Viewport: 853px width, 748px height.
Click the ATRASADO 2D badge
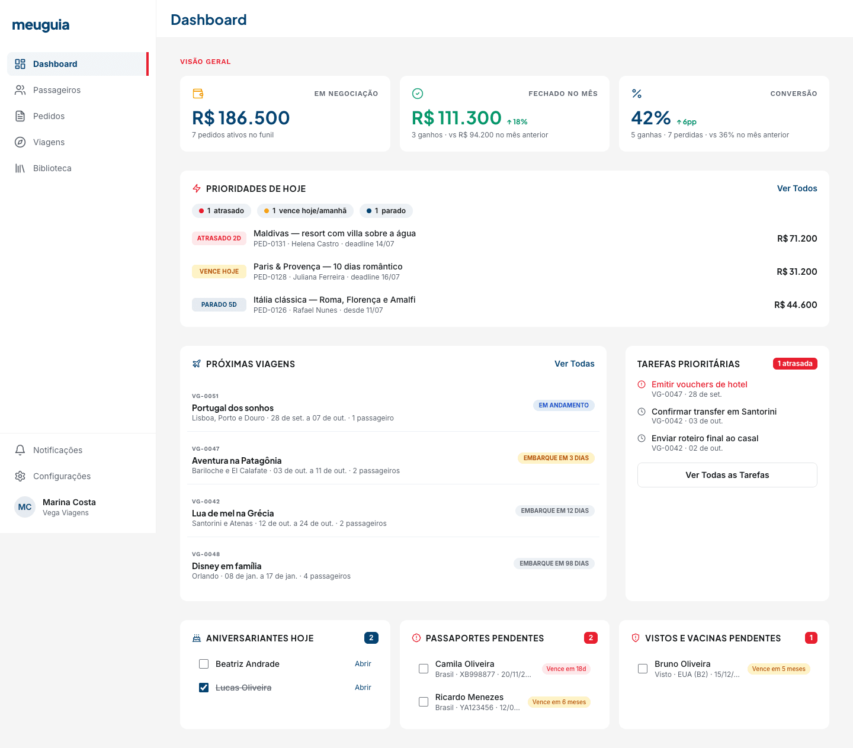pos(219,238)
